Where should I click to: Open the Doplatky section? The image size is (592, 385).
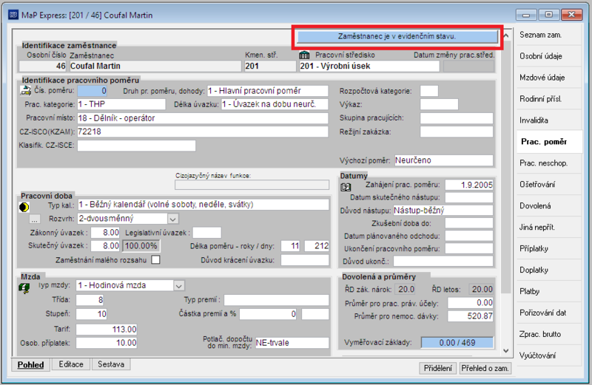click(x=549, y=270)
